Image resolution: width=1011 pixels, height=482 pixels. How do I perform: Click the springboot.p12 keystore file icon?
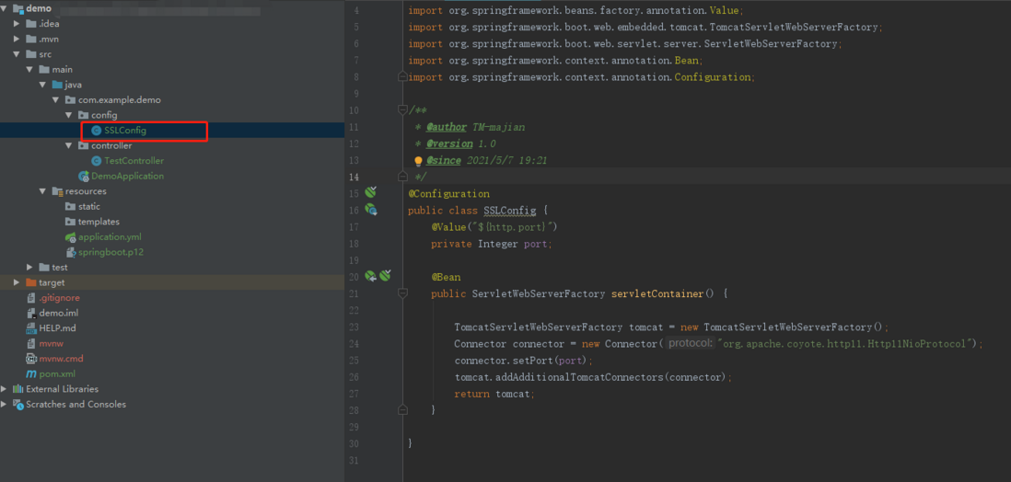pos(71,252)
